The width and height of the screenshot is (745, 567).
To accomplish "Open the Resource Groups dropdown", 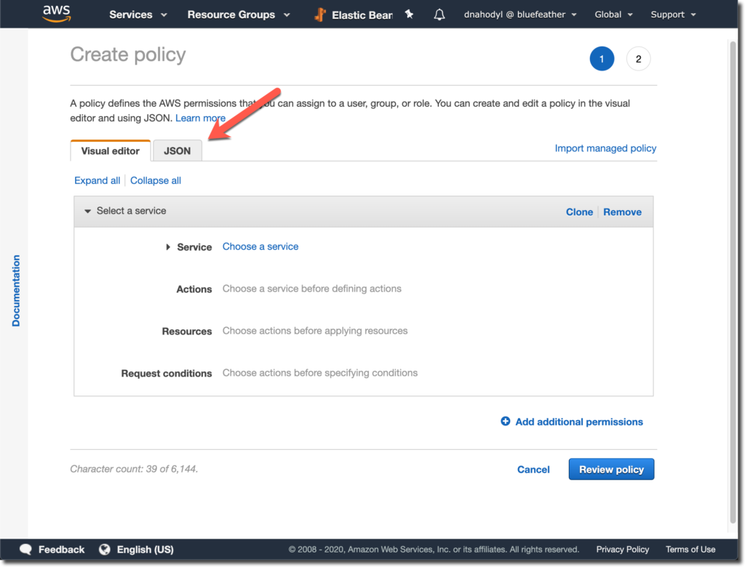I will coord(239,15).
